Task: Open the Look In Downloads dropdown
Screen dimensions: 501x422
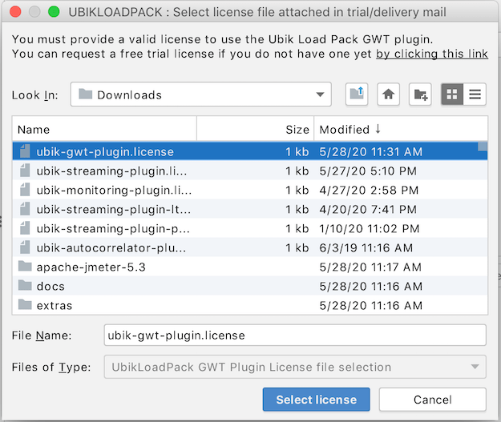Action: click(201, 94)
